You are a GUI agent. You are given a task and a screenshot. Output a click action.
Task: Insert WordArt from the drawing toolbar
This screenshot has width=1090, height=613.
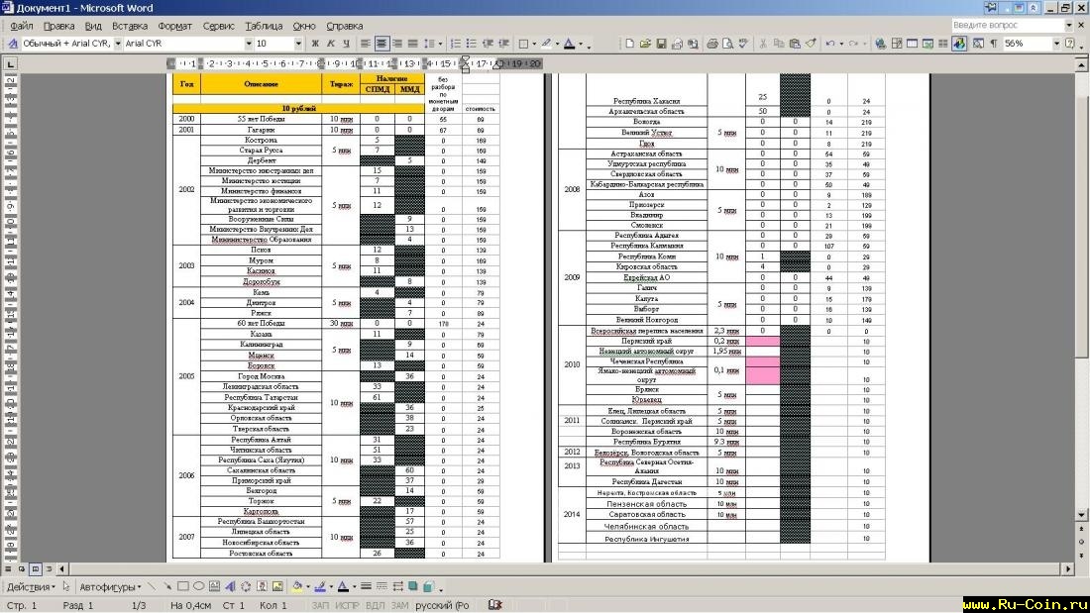pyautogui.click(x=229, y=586)
